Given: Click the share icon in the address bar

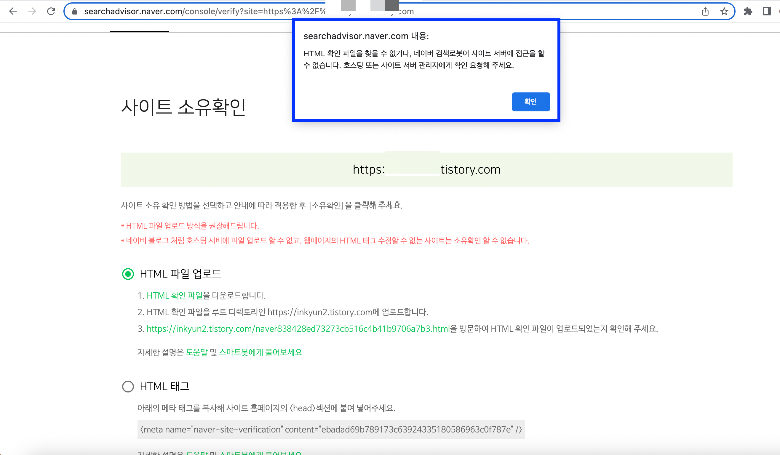Looking at the screenshot, I should click(x=705, y=12).
